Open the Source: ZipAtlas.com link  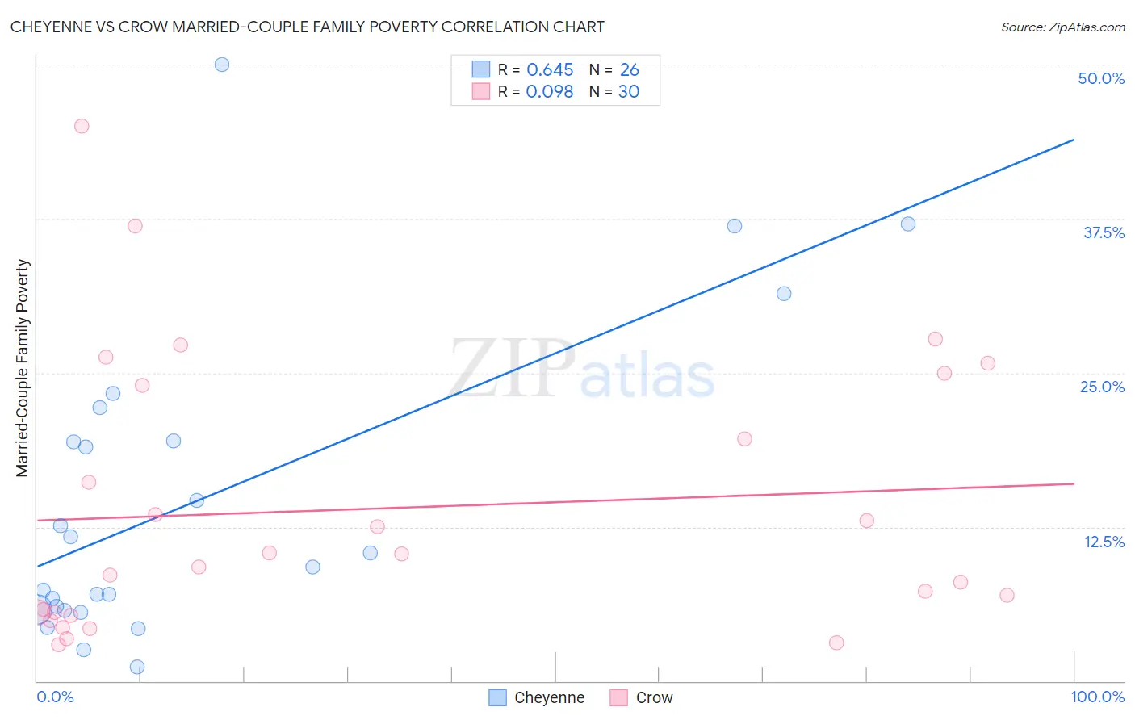(1062, 27)
